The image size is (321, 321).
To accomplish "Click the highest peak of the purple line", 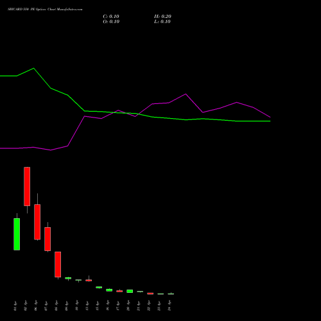I will point(186,94).
